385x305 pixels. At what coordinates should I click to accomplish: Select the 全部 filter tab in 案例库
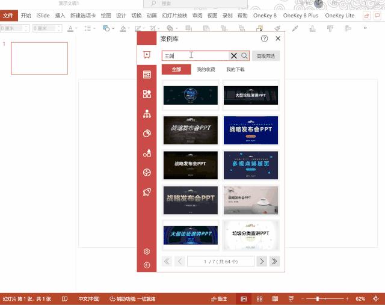[x=176, y=70]
